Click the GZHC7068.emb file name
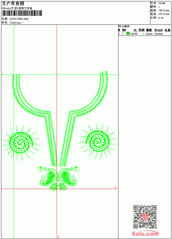Screen dimensions: 172x239 (x=19, y=19)
